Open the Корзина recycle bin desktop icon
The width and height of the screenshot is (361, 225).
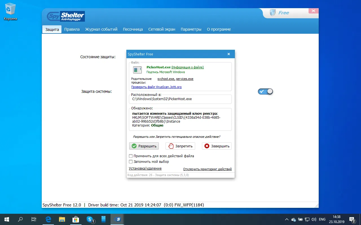[10, 12]
